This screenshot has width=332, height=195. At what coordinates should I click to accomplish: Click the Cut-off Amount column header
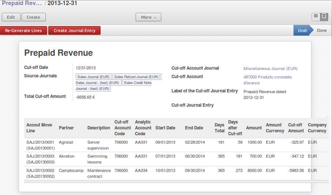(x=296, y=128)
